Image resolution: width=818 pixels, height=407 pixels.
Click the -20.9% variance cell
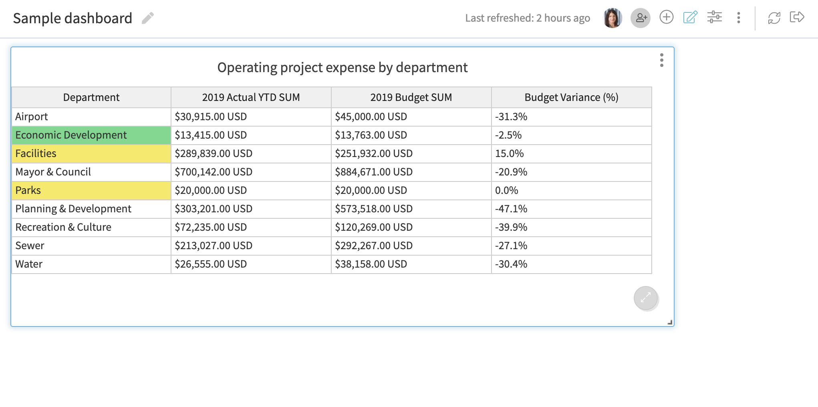click(572, 172)
